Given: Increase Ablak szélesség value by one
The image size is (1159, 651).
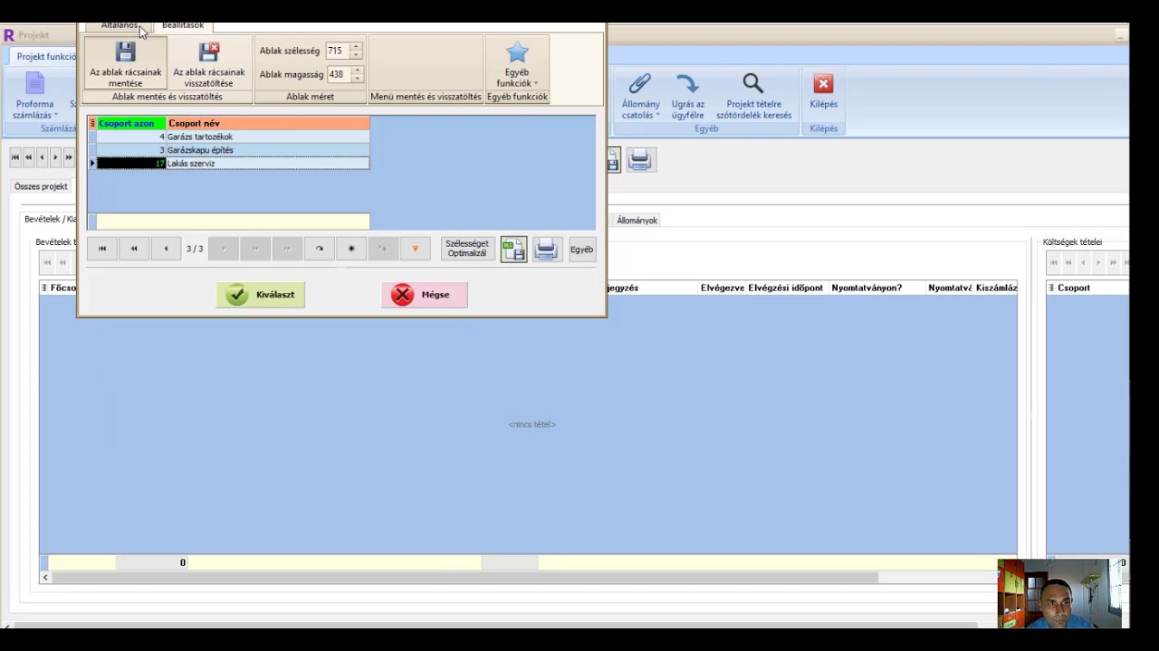Looking at the screenshot, I should (357, 46).
